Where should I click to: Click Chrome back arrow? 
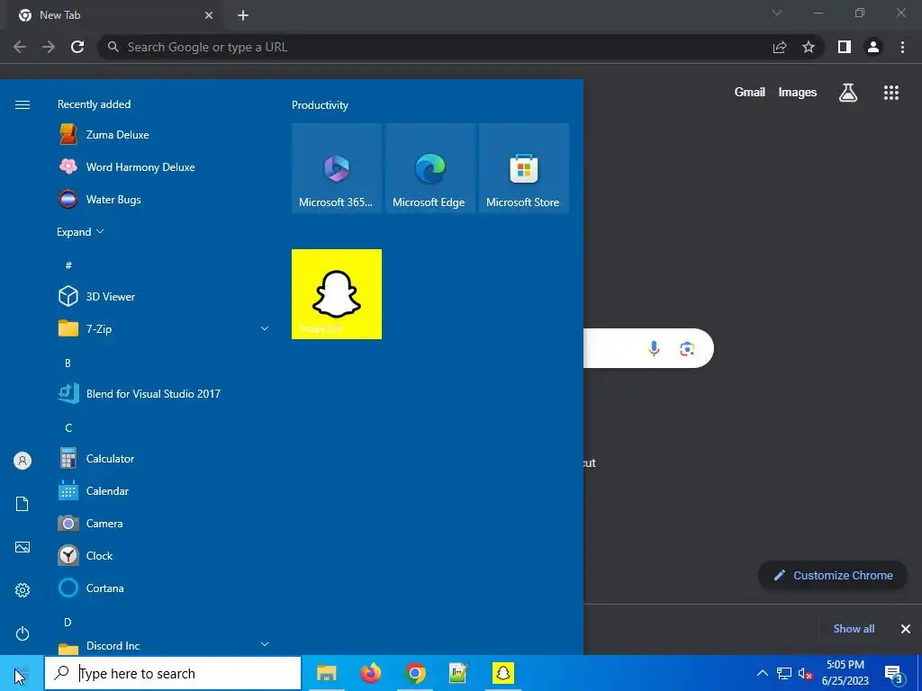[20, 47]
